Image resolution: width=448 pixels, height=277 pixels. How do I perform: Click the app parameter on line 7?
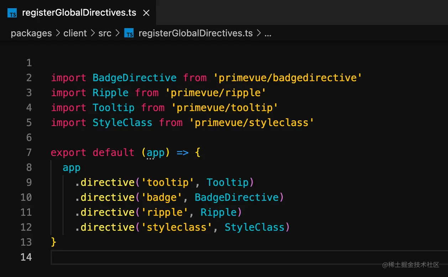pos(156,153)
